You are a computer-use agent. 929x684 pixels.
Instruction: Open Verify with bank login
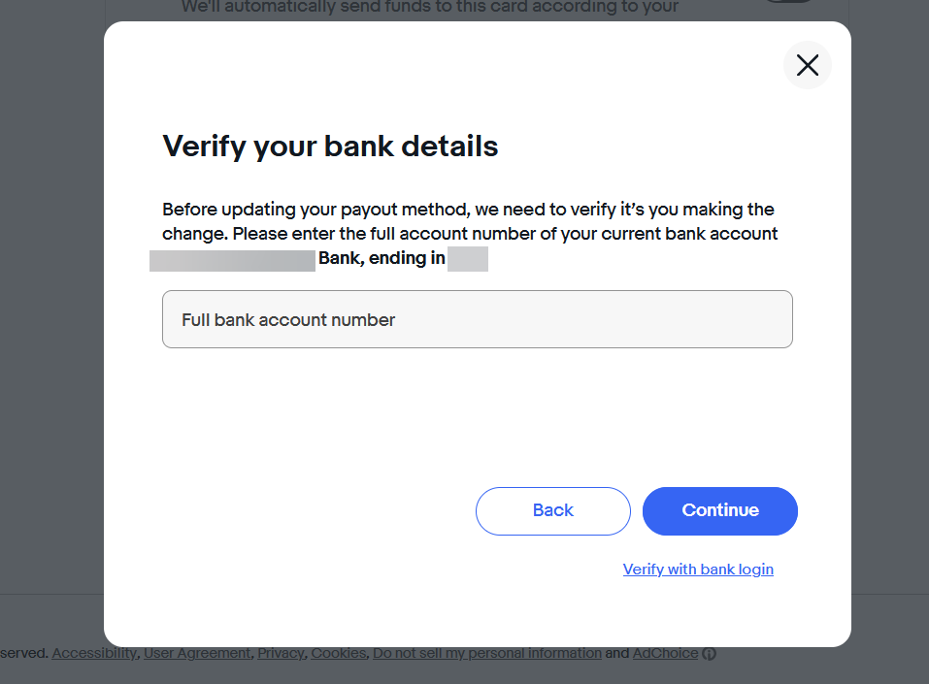pyautogui.click(x=698, y=570)
